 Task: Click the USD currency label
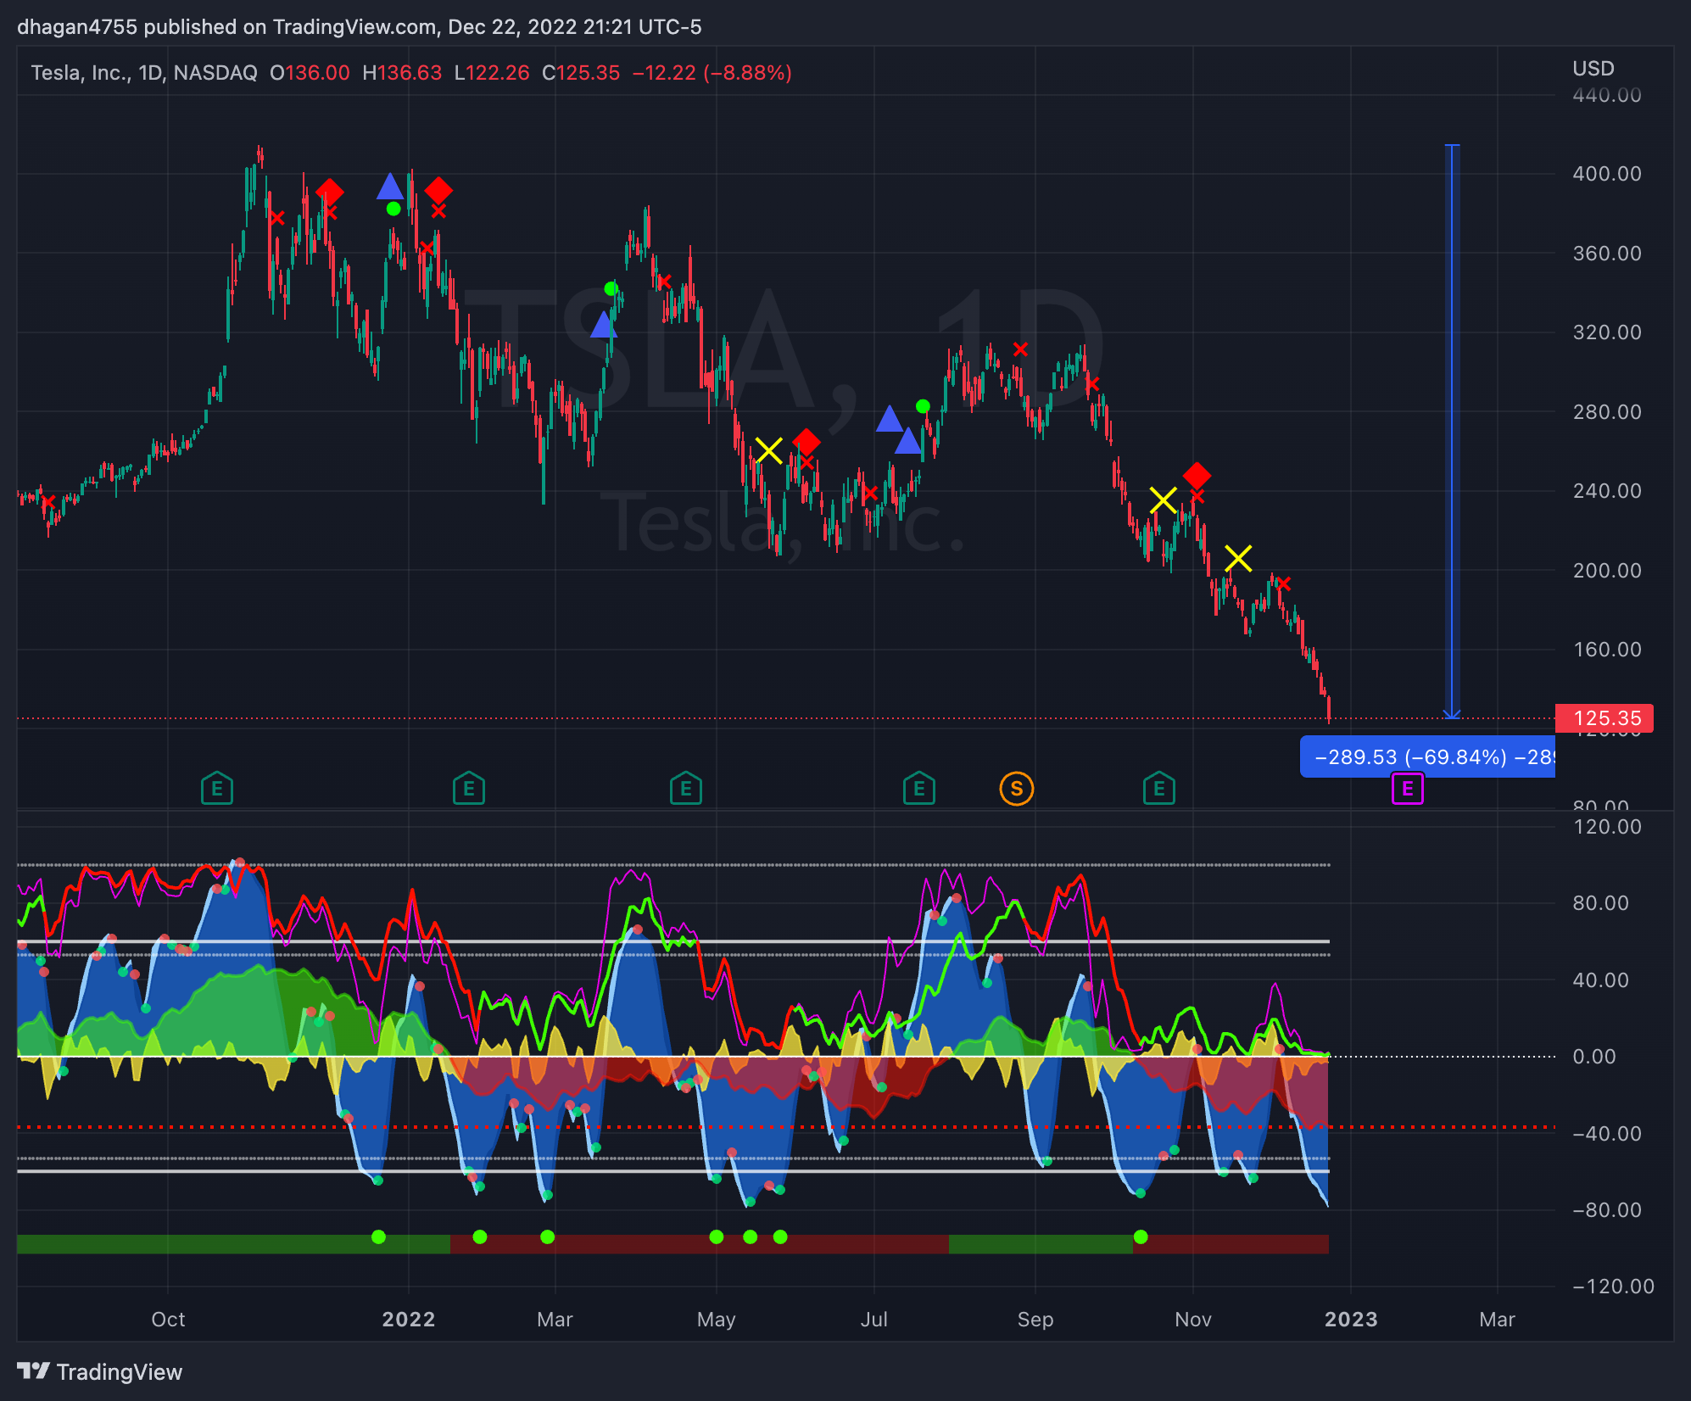[1593, 69]
